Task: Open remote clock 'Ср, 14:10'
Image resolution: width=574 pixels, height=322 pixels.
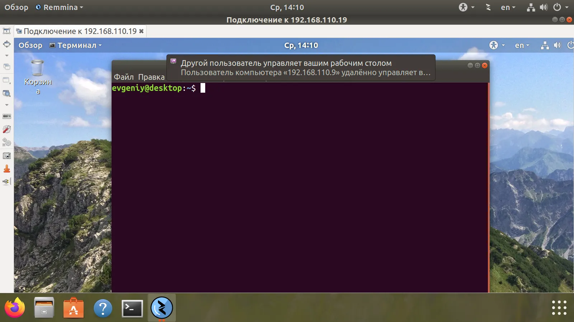Action: coord(301,45)
